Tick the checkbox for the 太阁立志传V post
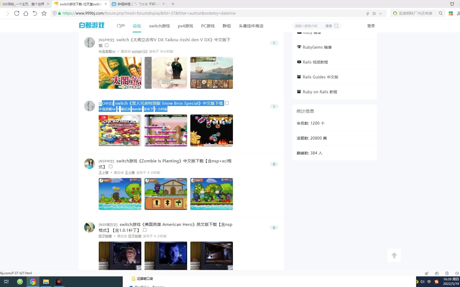 [106, 45]
